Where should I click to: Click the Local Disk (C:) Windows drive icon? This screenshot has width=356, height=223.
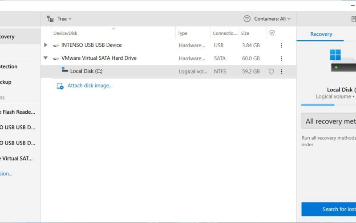tap(65, 70)
